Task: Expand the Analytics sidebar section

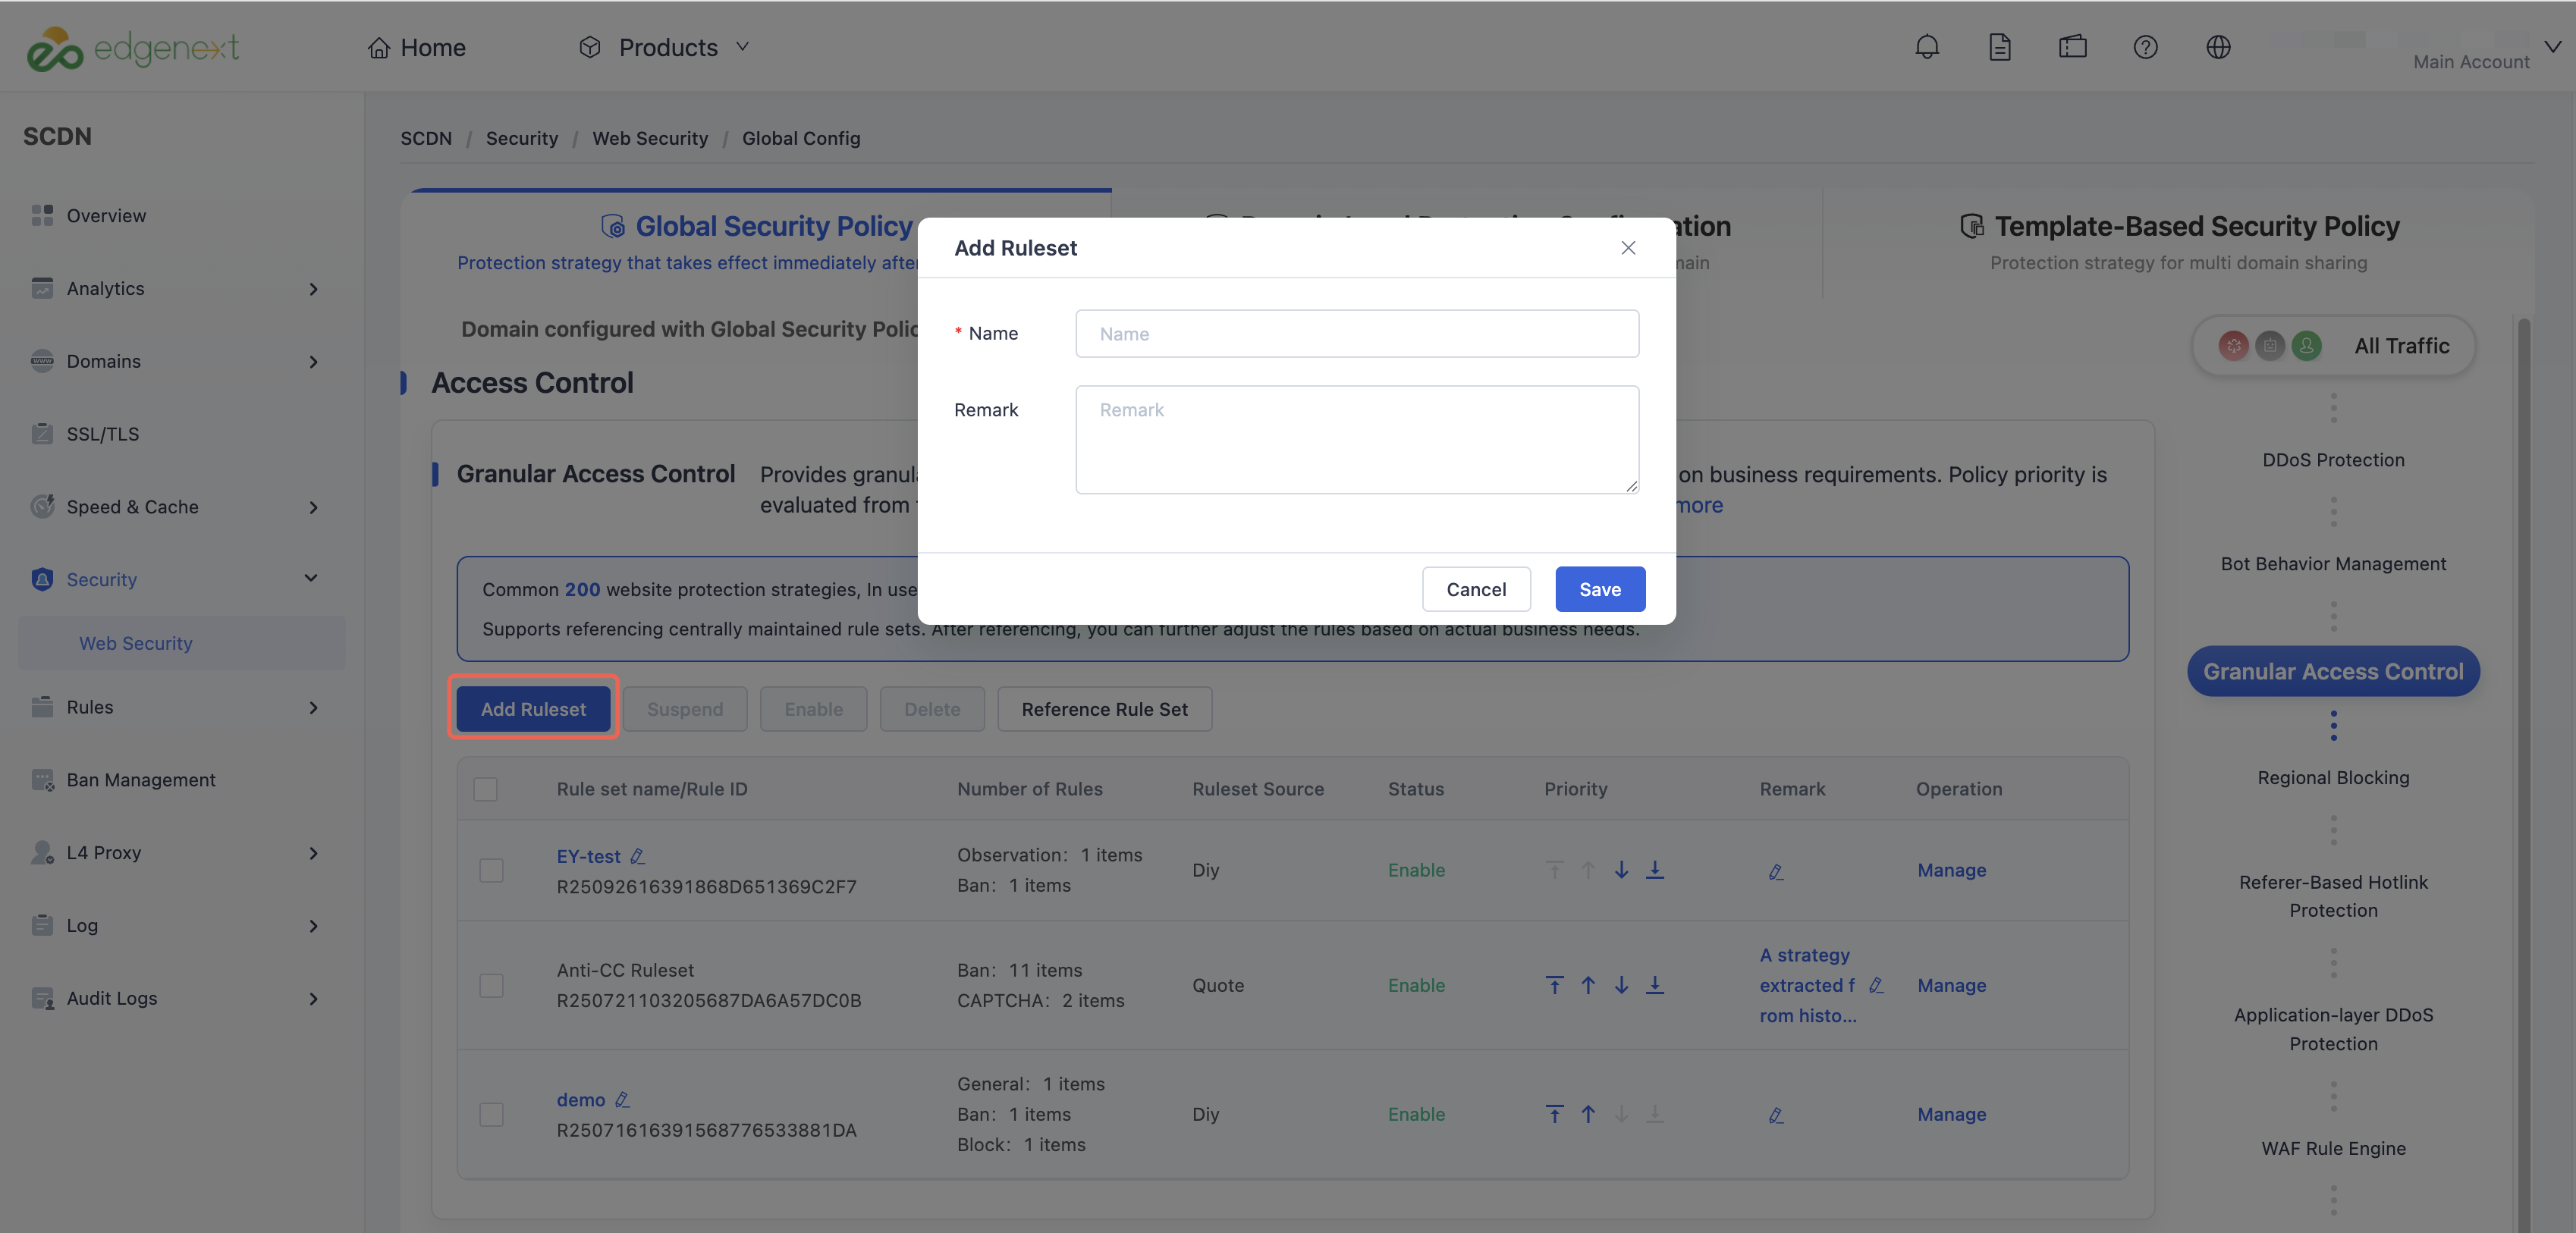Action: pos(175,288)
